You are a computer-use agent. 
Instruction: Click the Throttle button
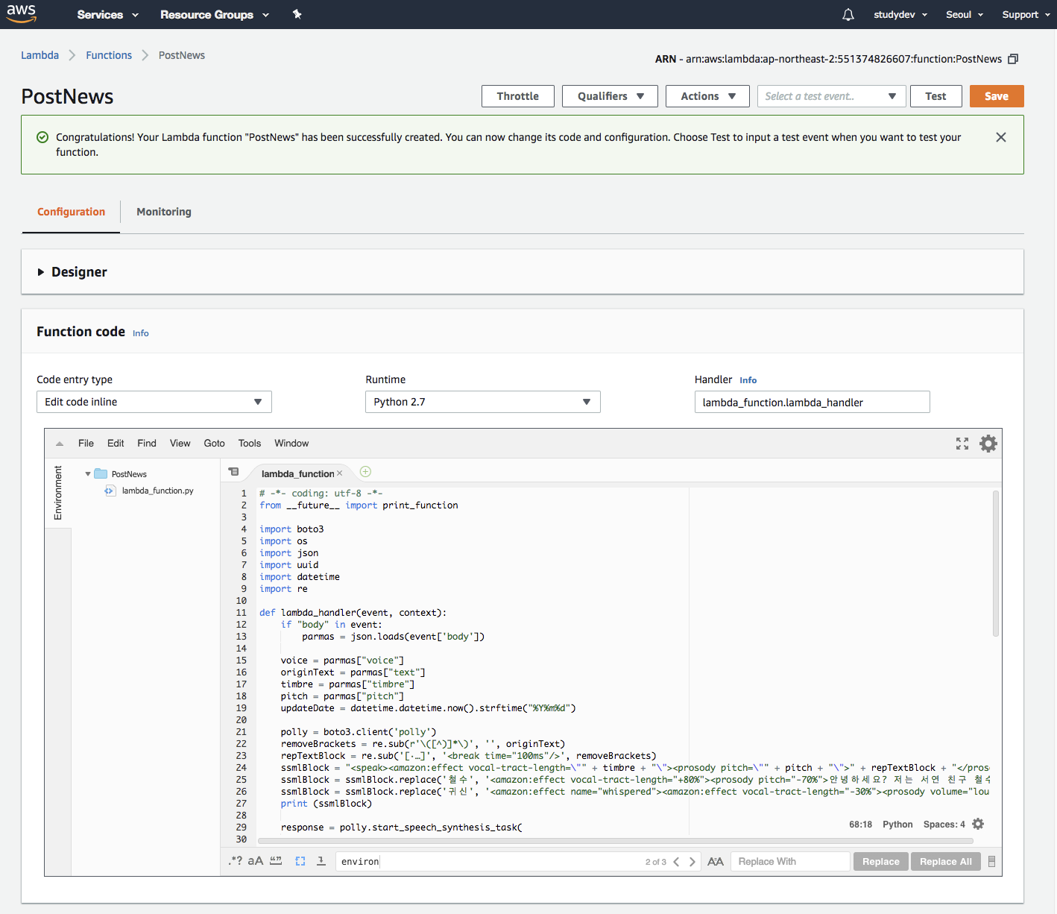pyautogui.click(x=518, y=96)
